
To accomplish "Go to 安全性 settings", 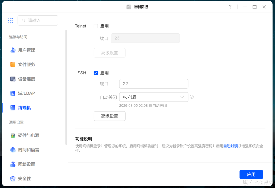I will tap(24, 179).
